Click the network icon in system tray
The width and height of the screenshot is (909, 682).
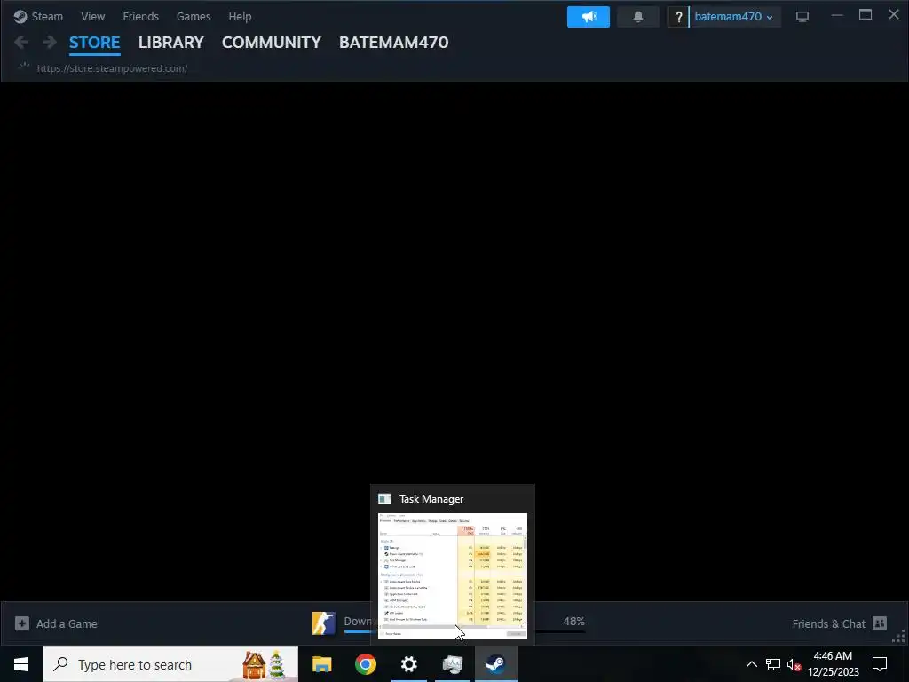point(773,664)
